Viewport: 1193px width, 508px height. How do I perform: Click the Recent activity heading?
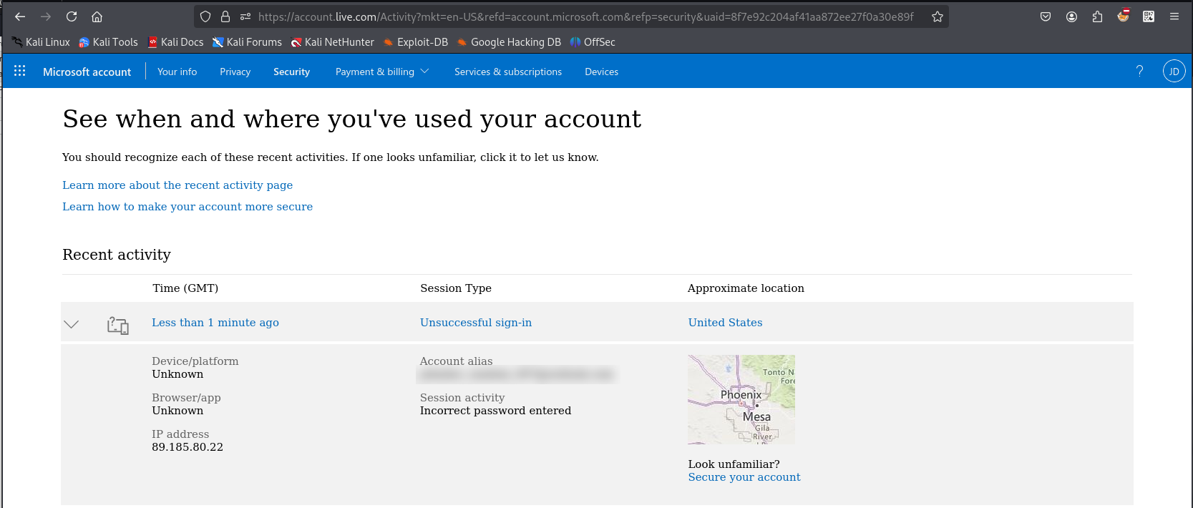(x=117, y=255)
